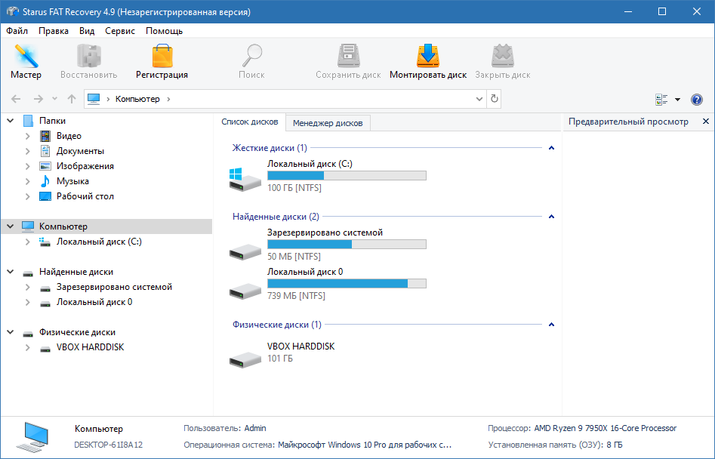The image size is (715, 459).
Task: Click Компьютер breadcrumb in address bar
Action: click(x=137, y=99)
